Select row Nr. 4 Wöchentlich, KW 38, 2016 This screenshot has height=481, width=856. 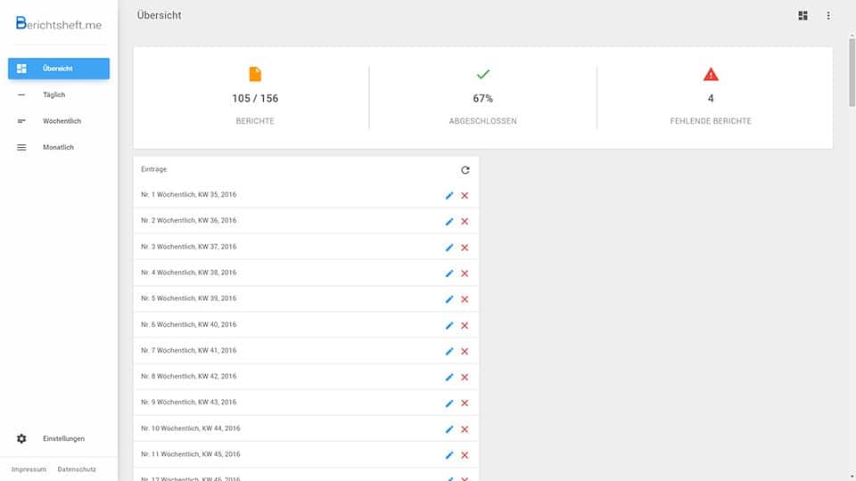tap(306, 273)
